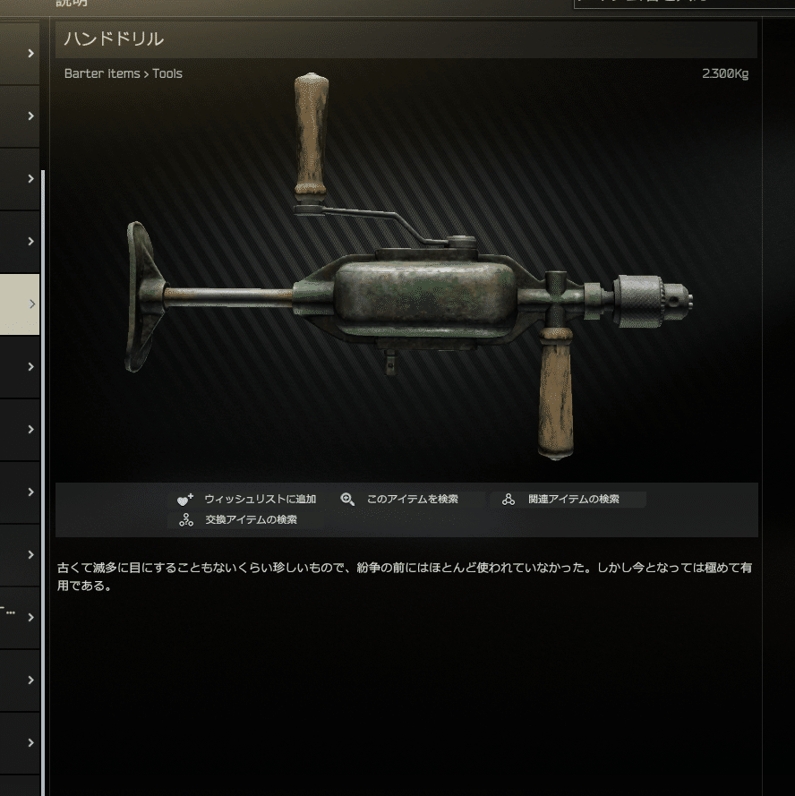The image size is (795, 796).
Task: Click the linked-nodes icon beside 関連アイテムの検索
Action: click(509, 500)
